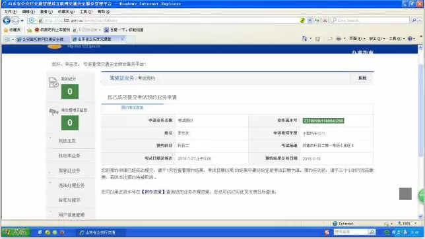
Task: Open the 页面(P) command bar dropdown
Action: tap(357, 39)
